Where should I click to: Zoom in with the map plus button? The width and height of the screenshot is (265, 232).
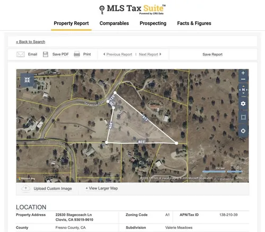[243, 73]
